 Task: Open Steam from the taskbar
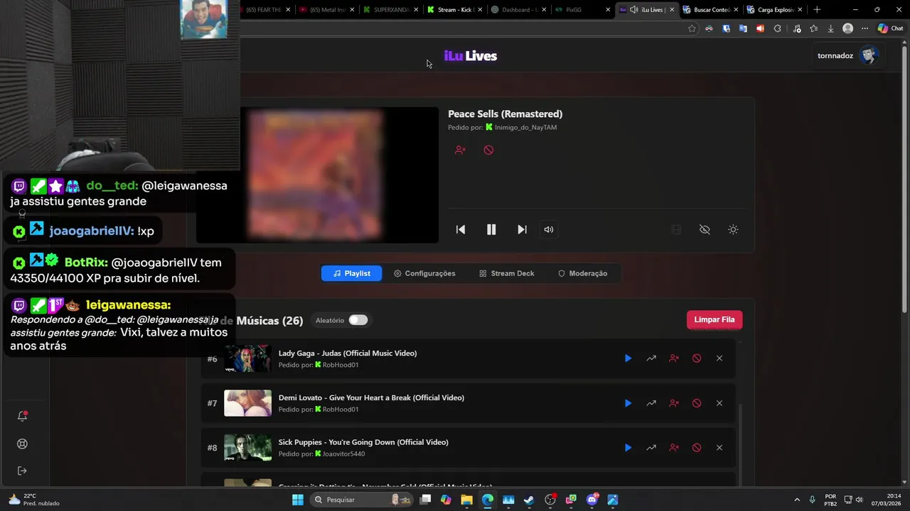[x=529, y=500]
